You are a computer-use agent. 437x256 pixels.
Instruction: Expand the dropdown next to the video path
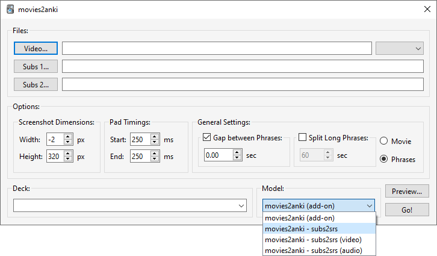click(x=400, y=48)
